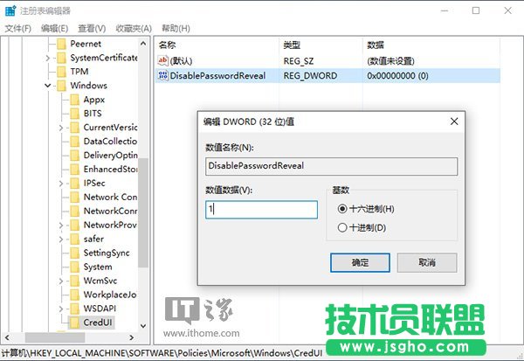Click the DisablePasswordReveal DWORD value icon
Viewport: 524px width, 361px height.
tap(162, 76)
